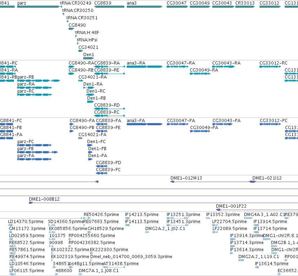298x276 pixels.
Task: Click the AT31438.5prime EST
Action: click(x=114, y=267)
